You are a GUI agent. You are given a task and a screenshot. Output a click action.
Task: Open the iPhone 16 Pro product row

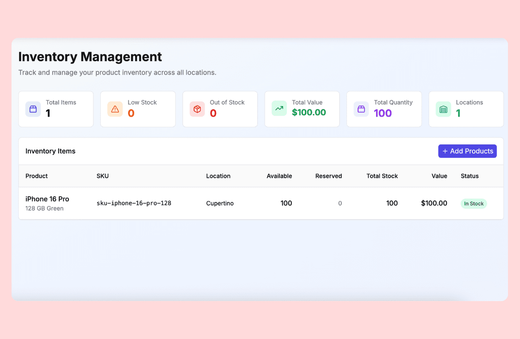(x=261, y=203)
